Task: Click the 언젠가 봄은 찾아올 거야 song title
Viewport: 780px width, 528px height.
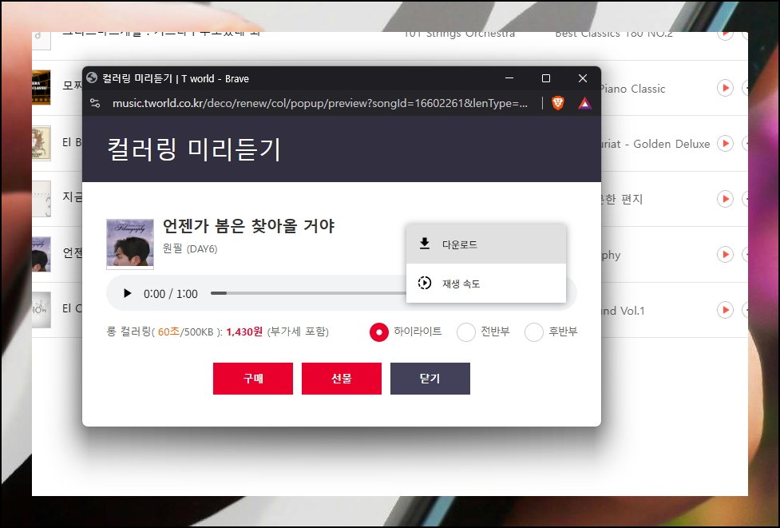Action: tap(249, 226)
